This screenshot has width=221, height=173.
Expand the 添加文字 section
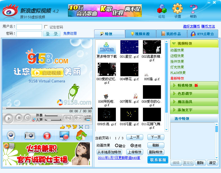point(194,110)
